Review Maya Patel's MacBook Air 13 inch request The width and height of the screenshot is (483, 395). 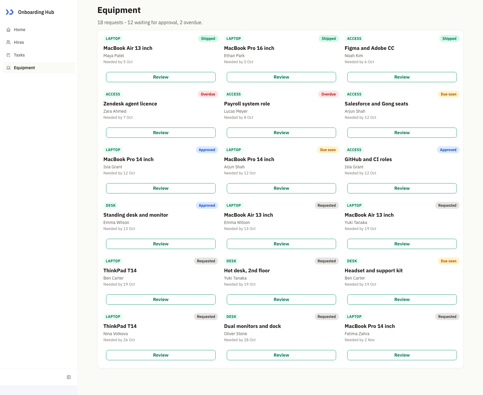pos(161,77)
